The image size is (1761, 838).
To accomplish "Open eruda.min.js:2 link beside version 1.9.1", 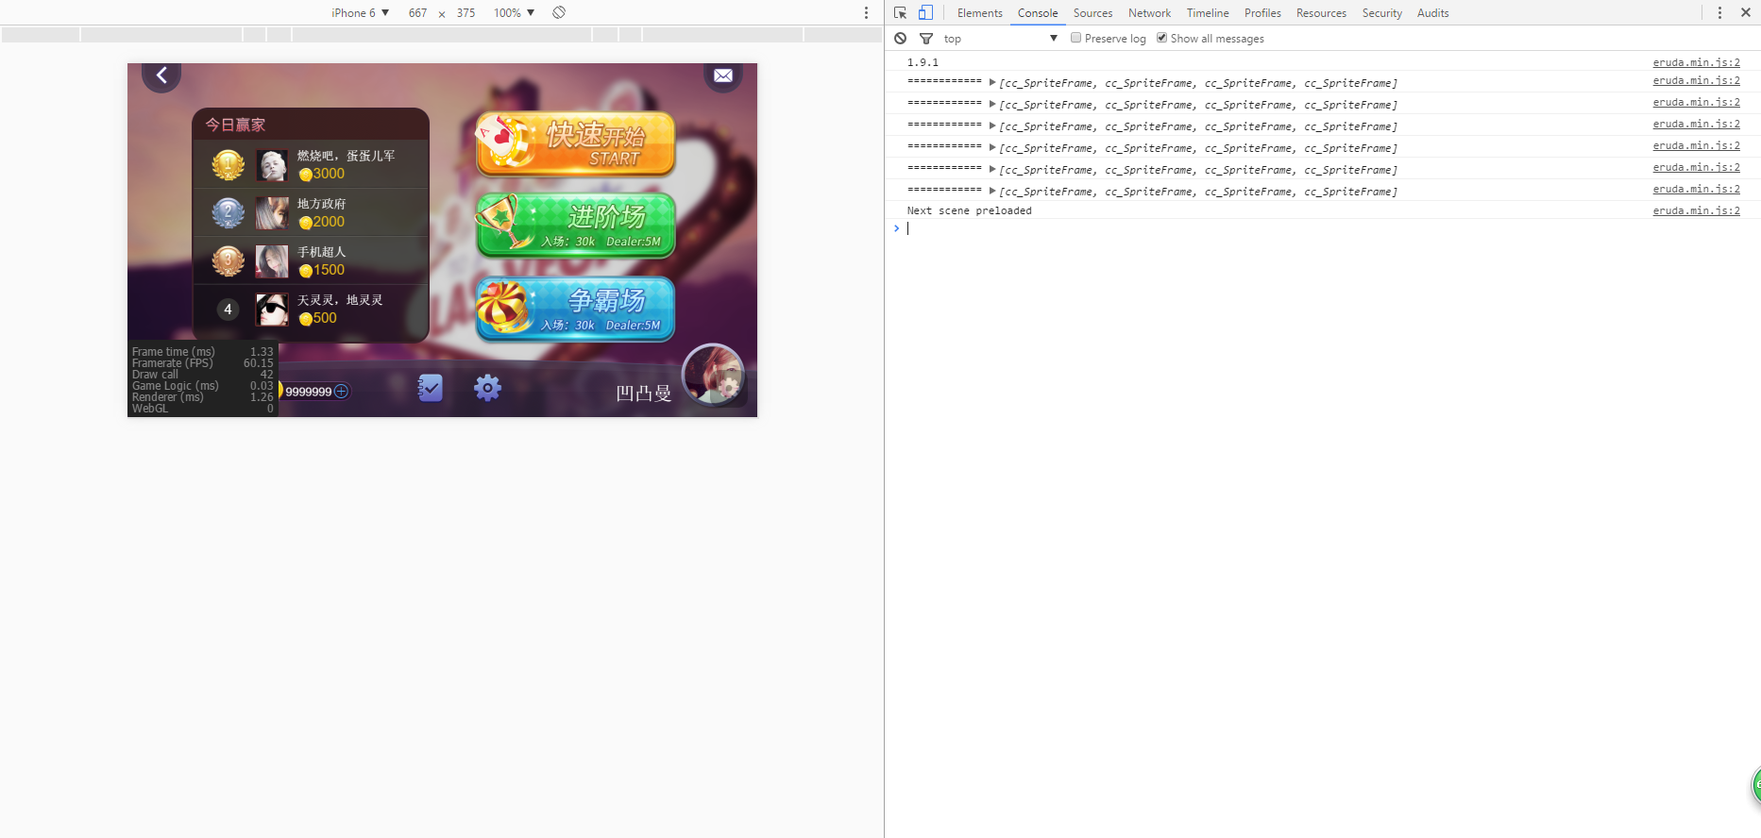I will coord(1696,62).
